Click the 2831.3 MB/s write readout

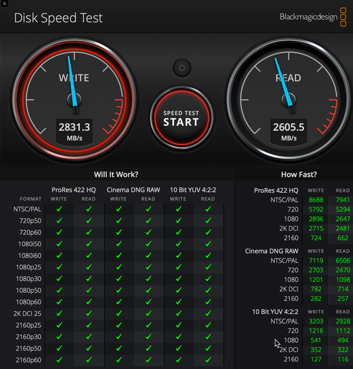click(74, 131)
